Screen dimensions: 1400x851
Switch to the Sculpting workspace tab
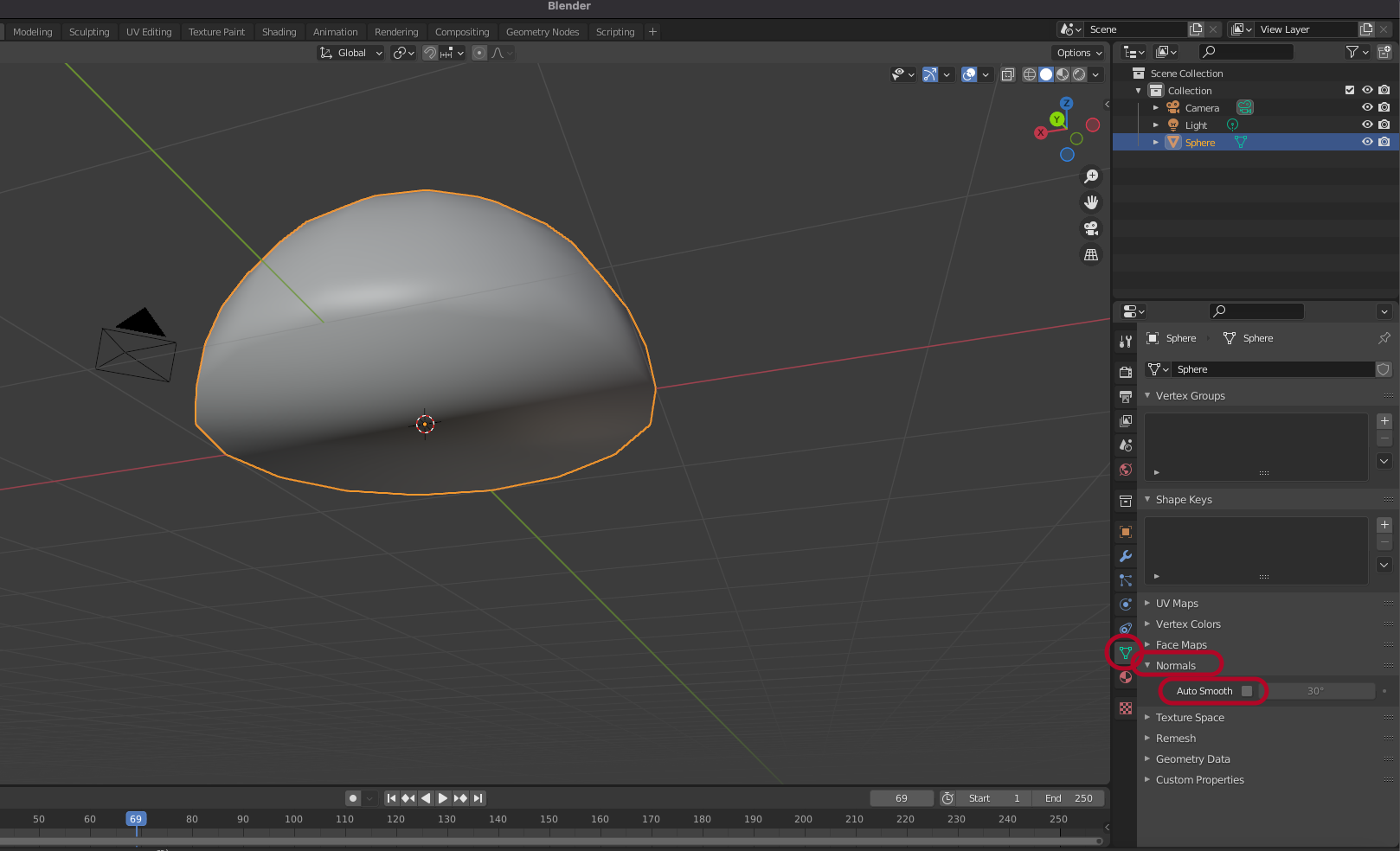click(89, 32)
